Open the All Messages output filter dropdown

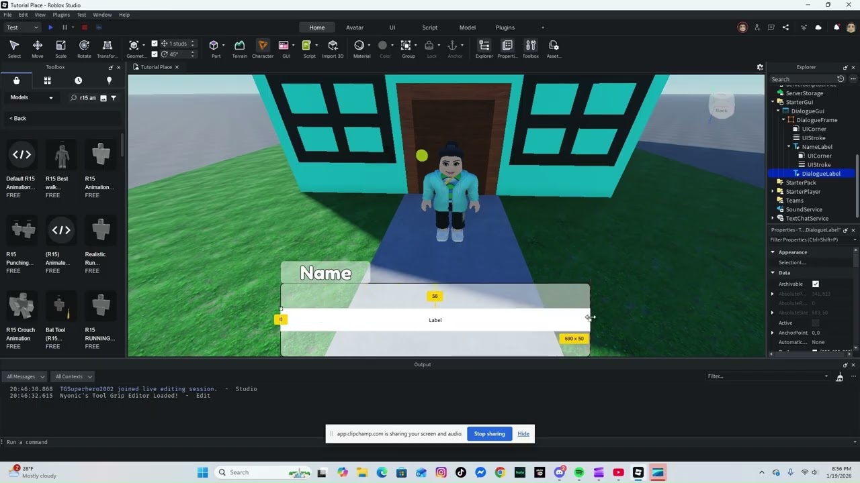coord(26,376)
